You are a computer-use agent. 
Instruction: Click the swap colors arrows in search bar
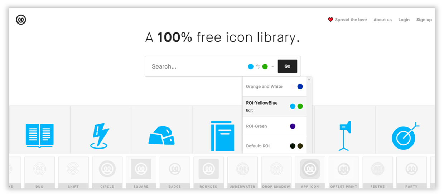pos(258,66)
